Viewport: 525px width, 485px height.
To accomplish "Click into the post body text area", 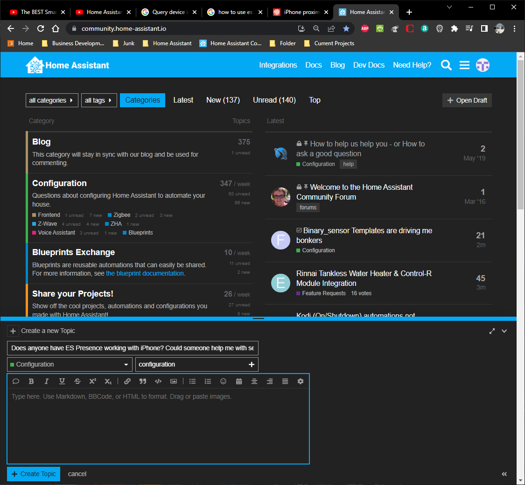I will click(158, 426).
